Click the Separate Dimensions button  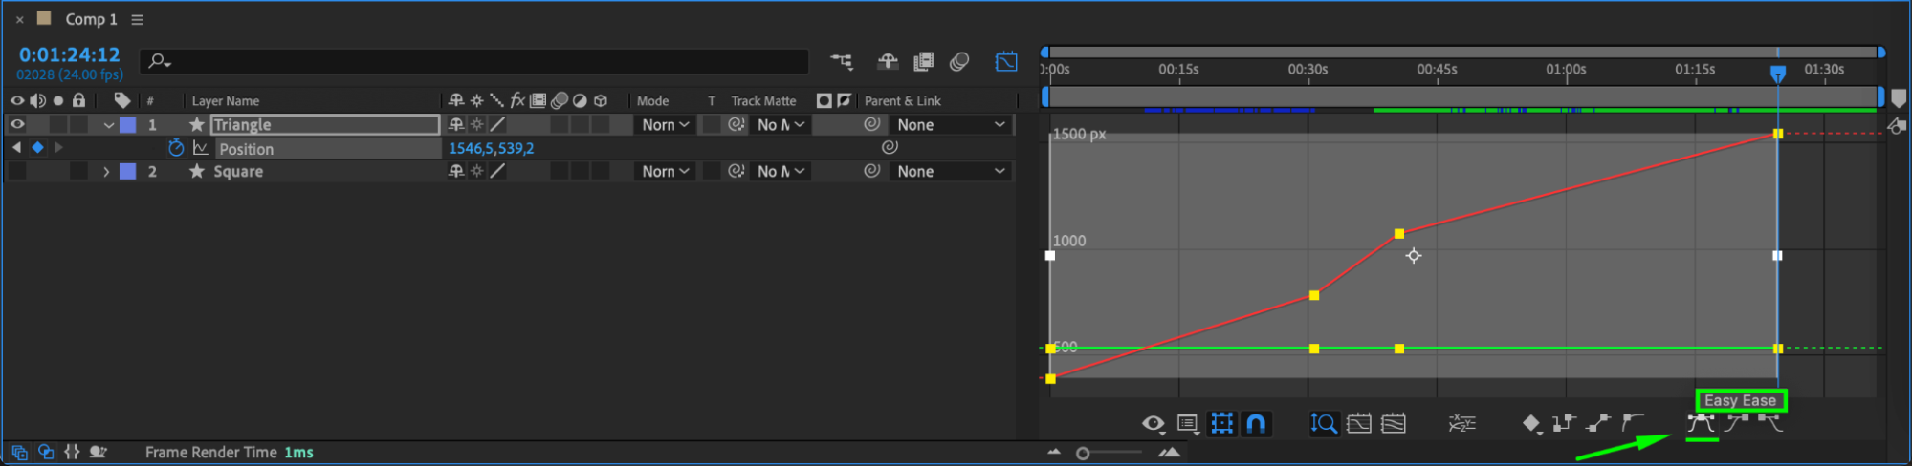pos(1462,423)
